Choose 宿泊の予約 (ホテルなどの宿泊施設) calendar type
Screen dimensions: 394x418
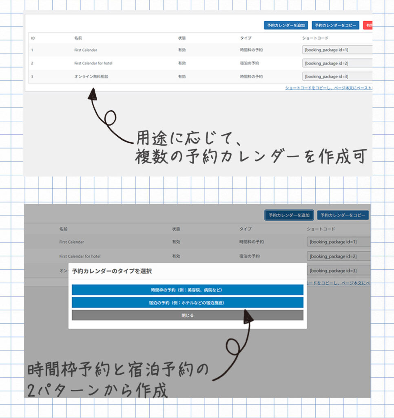click(187, 303)
